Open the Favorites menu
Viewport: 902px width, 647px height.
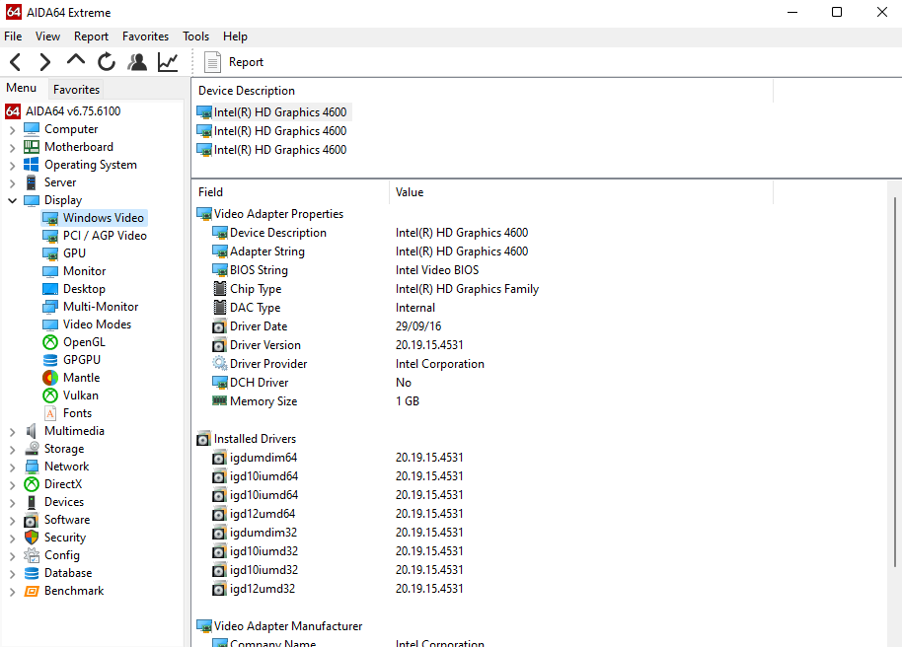(145, 36)
